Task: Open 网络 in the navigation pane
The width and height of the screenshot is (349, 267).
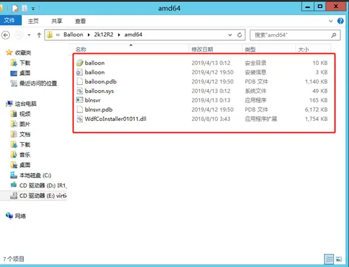Action: pyautogui.click(x=20, y=216)
